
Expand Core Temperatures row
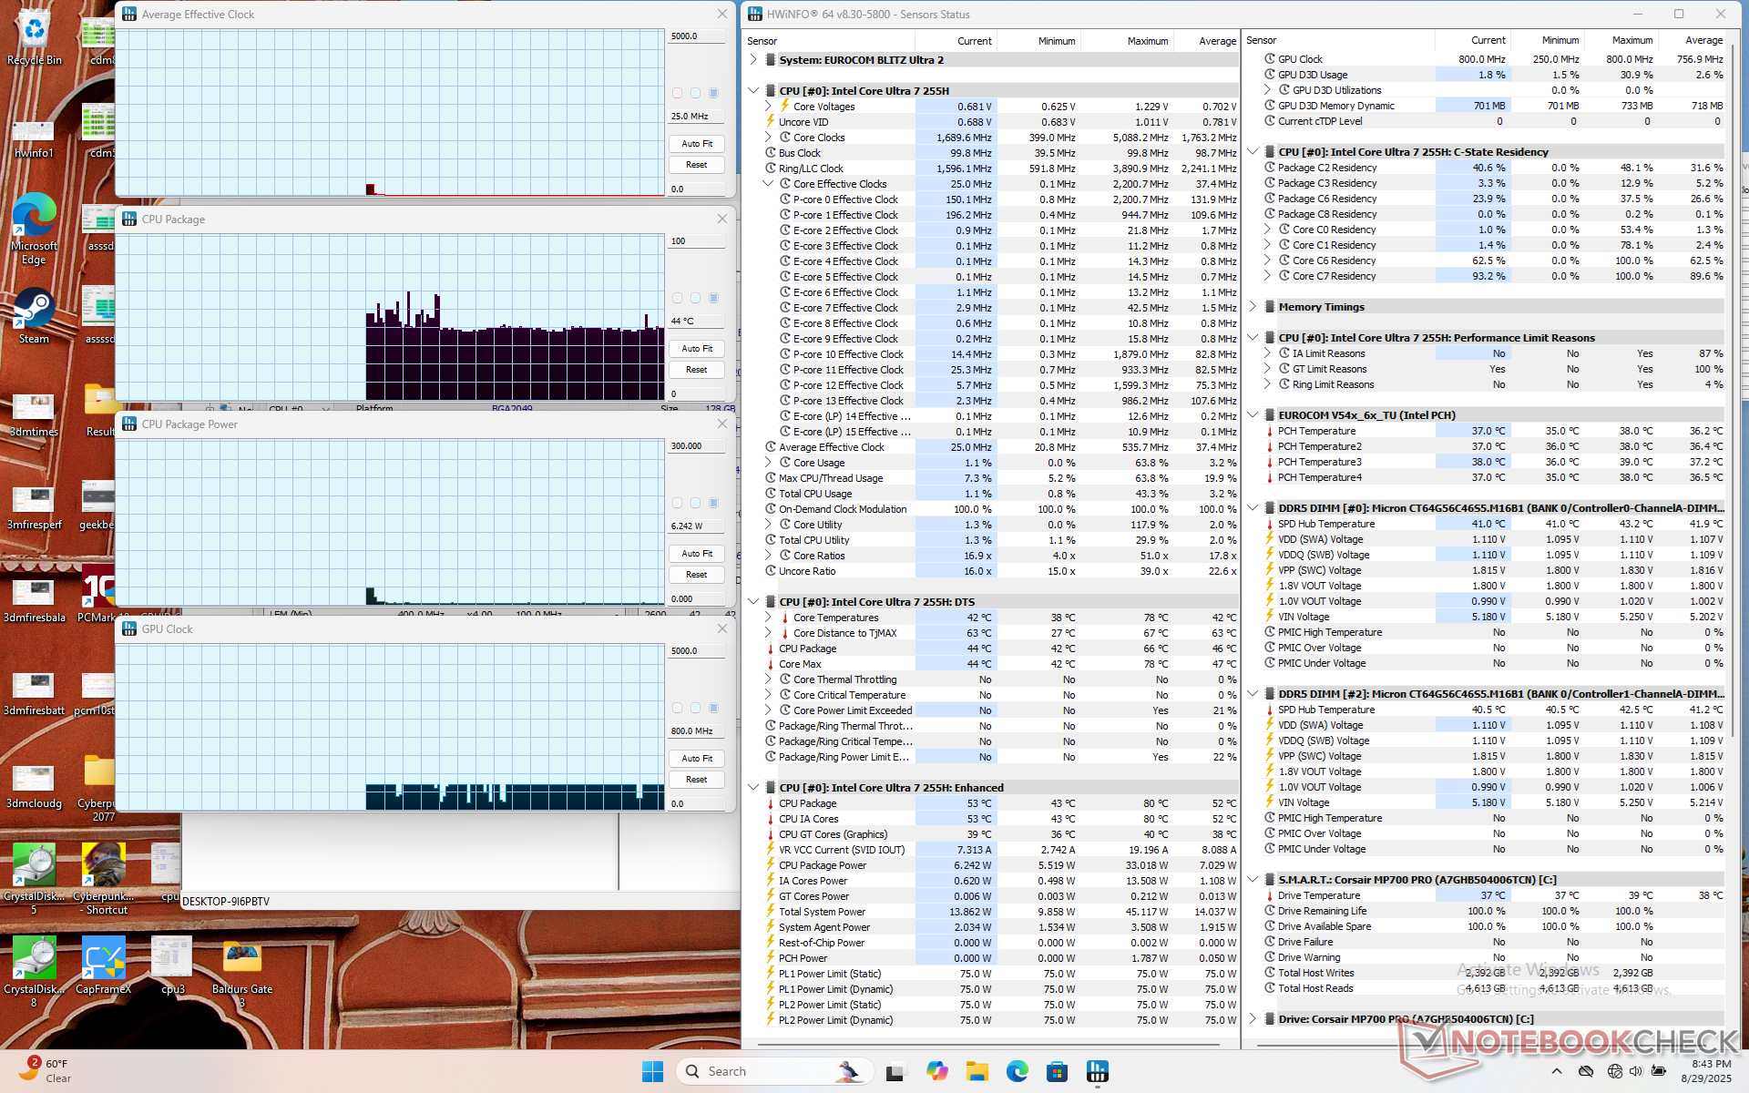(x=768, y=618)
